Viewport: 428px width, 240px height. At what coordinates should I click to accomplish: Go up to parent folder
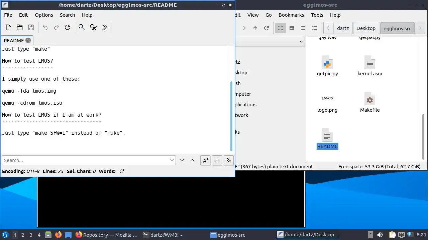tap(255, 28)
